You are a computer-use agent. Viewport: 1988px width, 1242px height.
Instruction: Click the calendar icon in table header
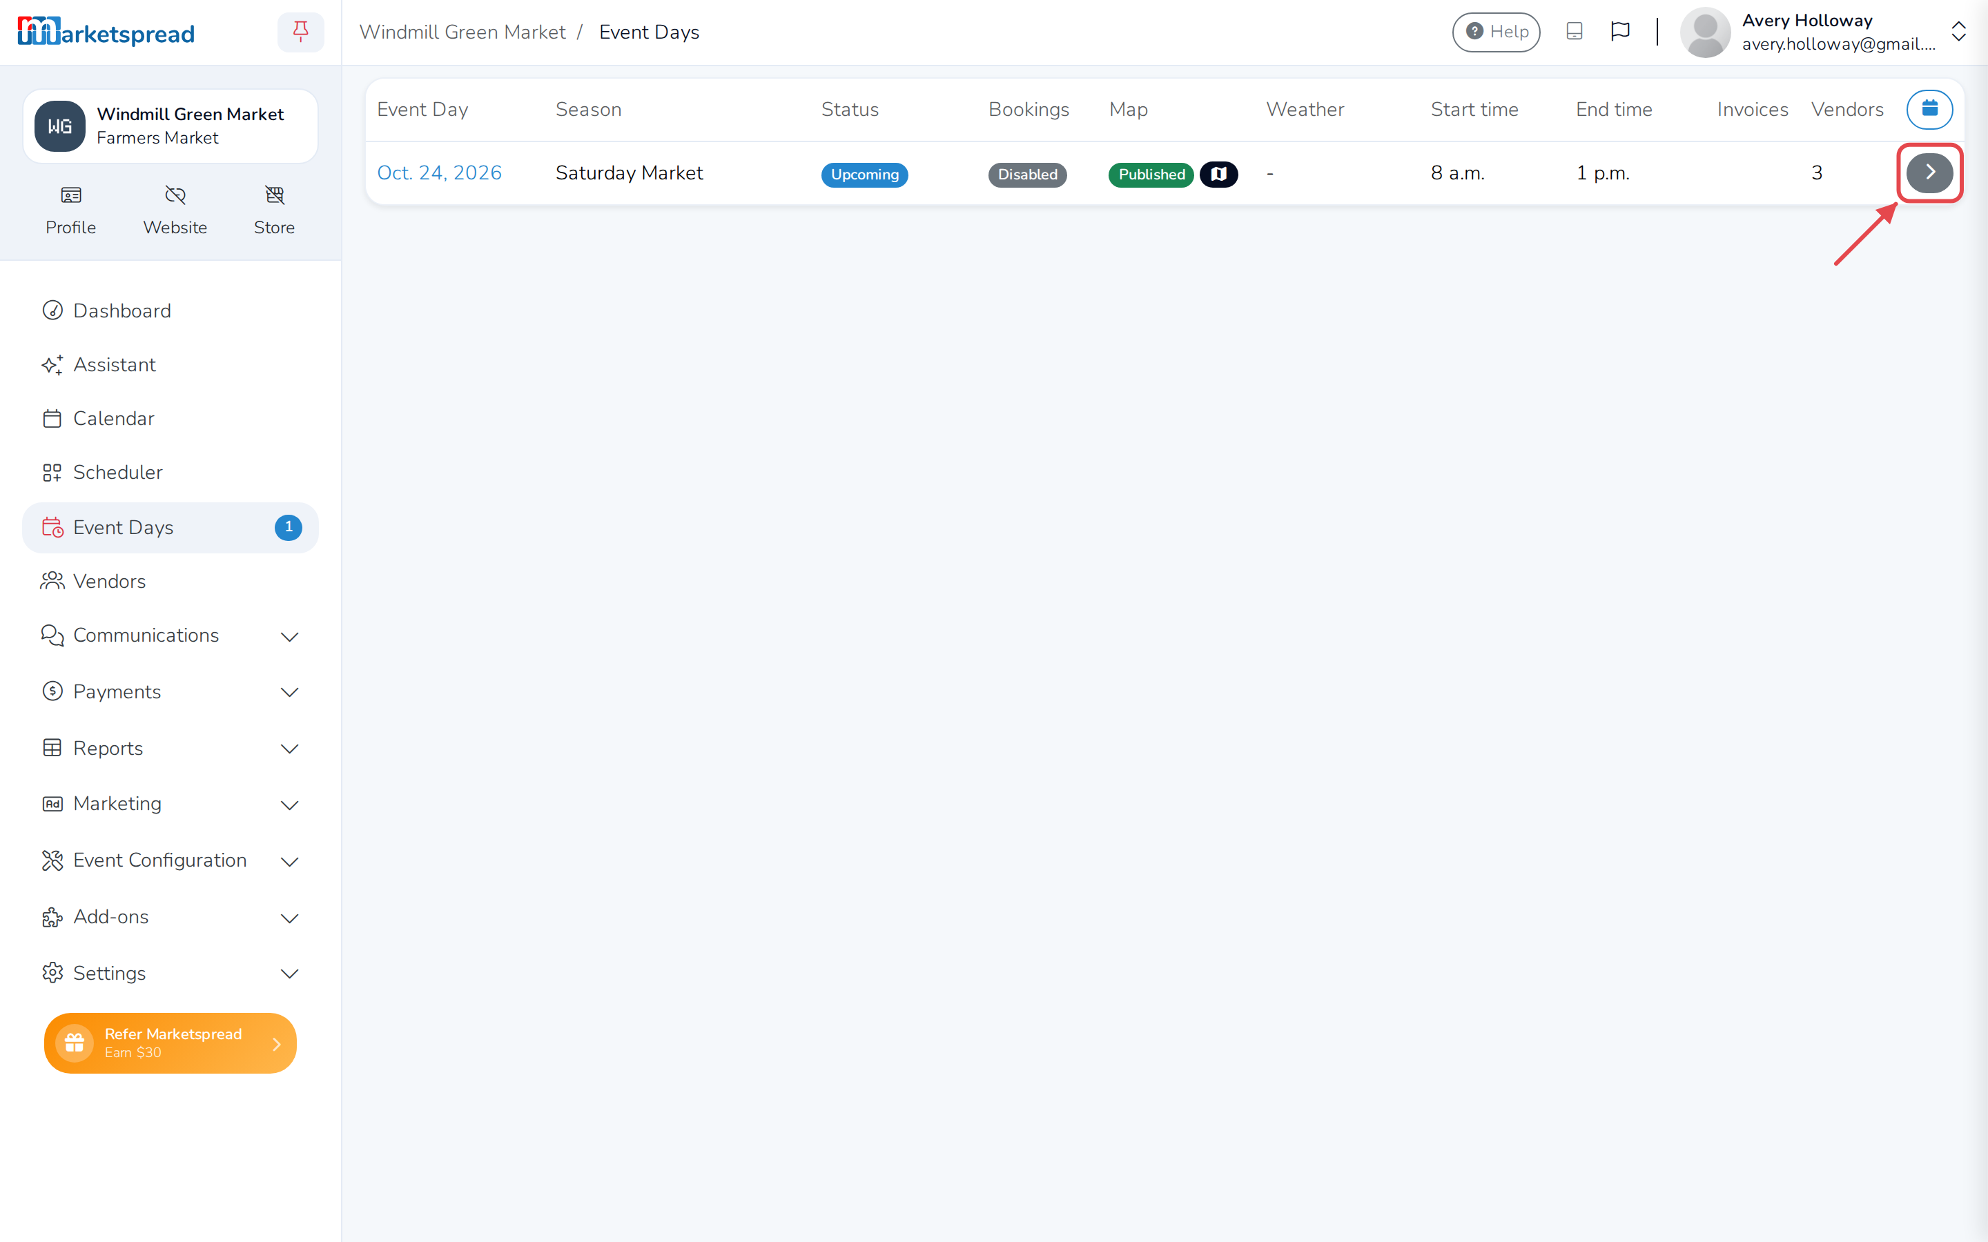tap(1930, 109)
